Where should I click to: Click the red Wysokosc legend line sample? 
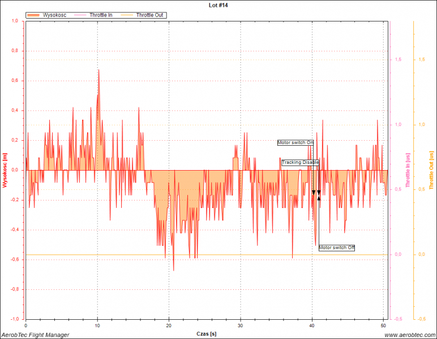34,15
